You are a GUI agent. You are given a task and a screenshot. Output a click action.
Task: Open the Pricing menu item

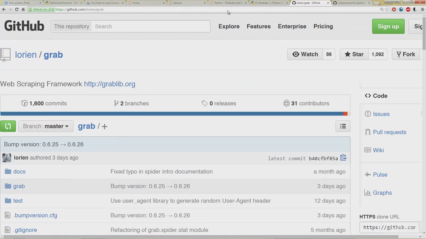[x=323, y=26]
